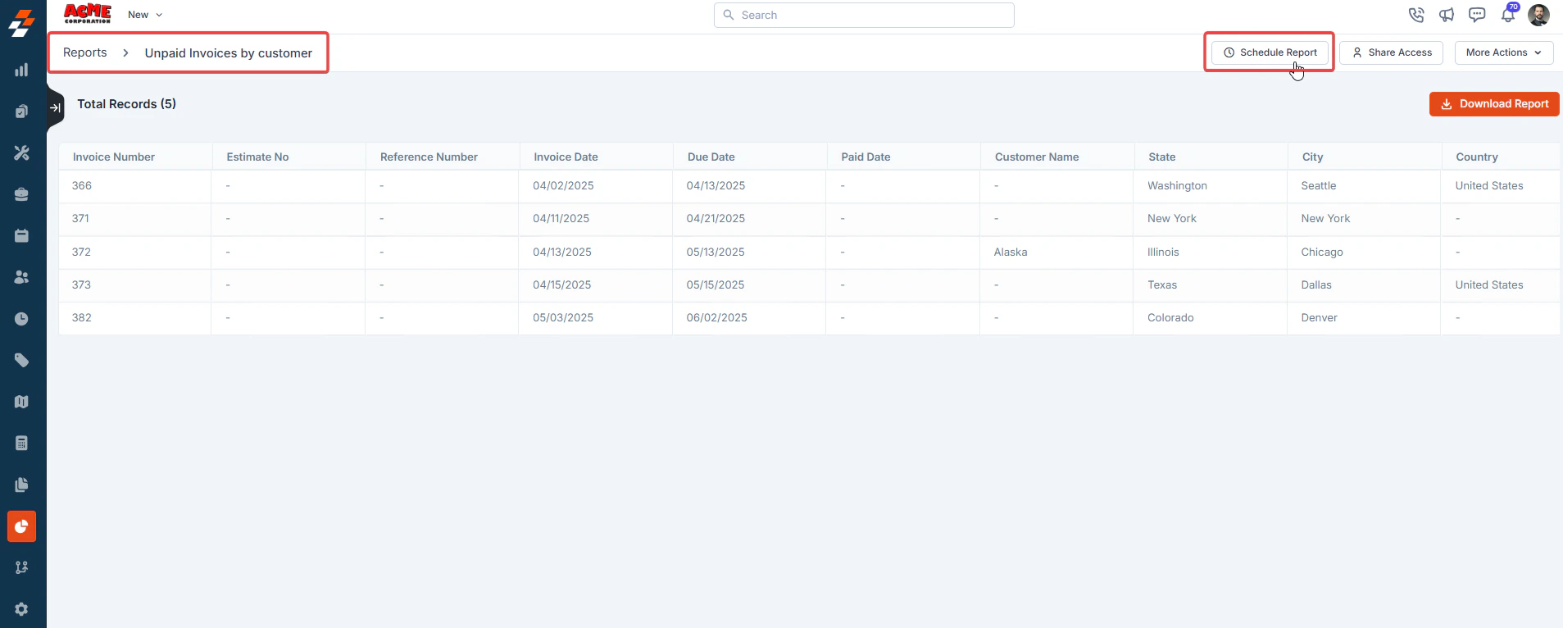1563x628 pixels.
Task: Click invoice date 04/02/2025
Action: tap(563, 186)
